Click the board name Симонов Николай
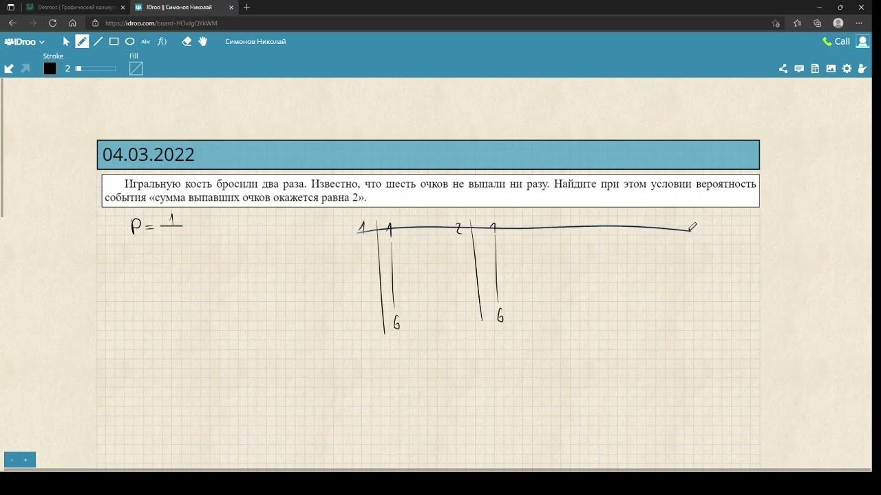Screen dimensions: 881x495 pyautogui.click(x=255, y=41)
